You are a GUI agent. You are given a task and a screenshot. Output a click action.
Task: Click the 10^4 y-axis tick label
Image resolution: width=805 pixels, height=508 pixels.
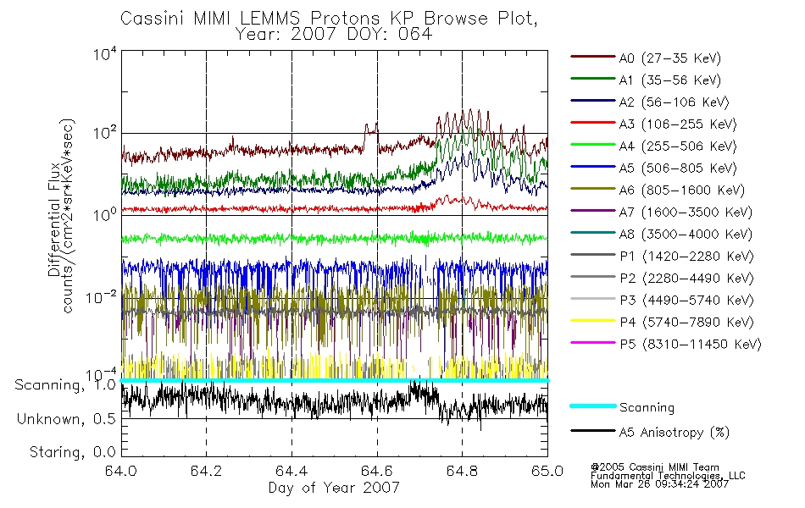pyautogui.click(x=105, y=53)
